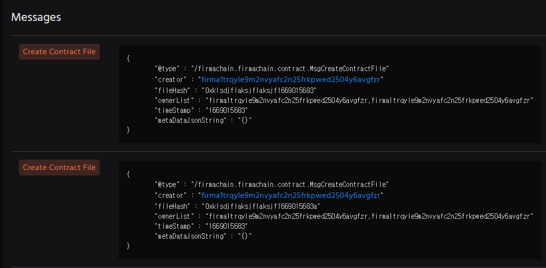This screenshot has width=546, height=268.
Task: Select fileHash value ending in 5683a
Action: coord(261,206)
